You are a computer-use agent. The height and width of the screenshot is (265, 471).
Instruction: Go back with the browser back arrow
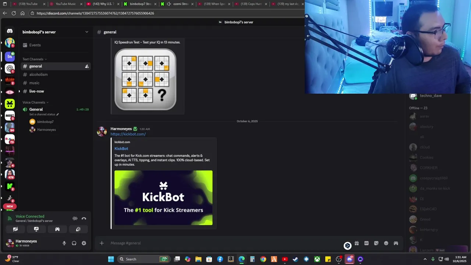[5, 13]
